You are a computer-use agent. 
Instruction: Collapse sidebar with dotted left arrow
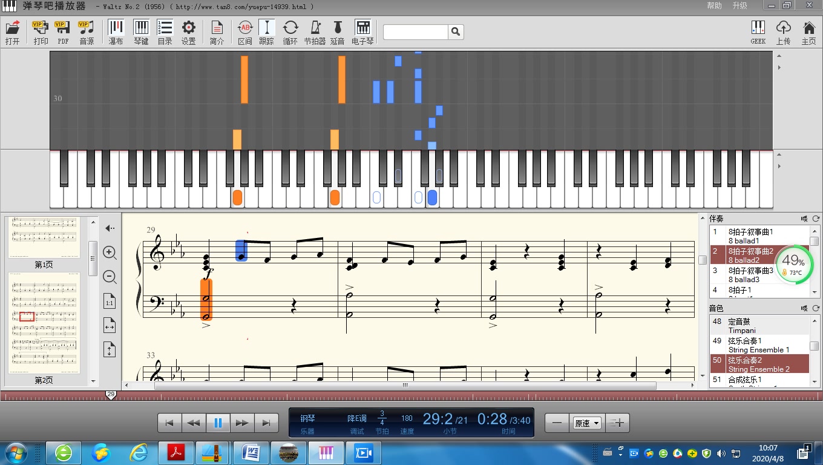pos(110,228)
